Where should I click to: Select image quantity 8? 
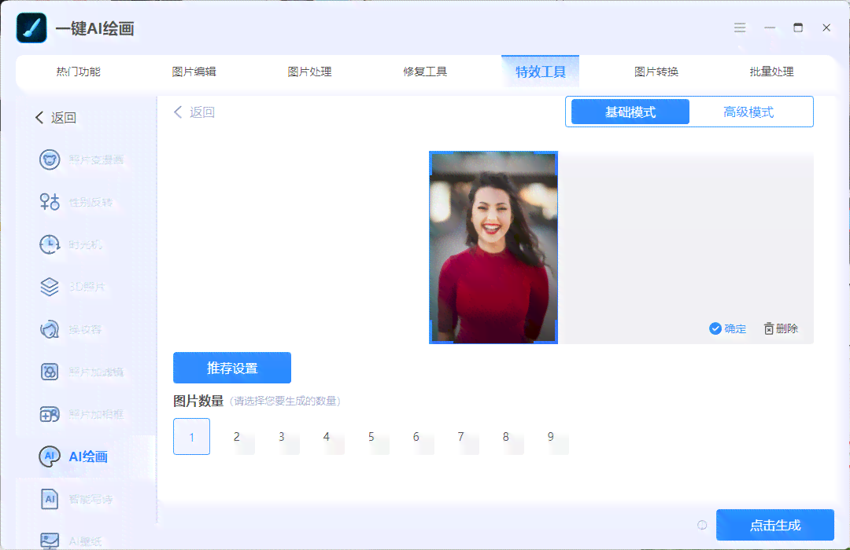506,436
